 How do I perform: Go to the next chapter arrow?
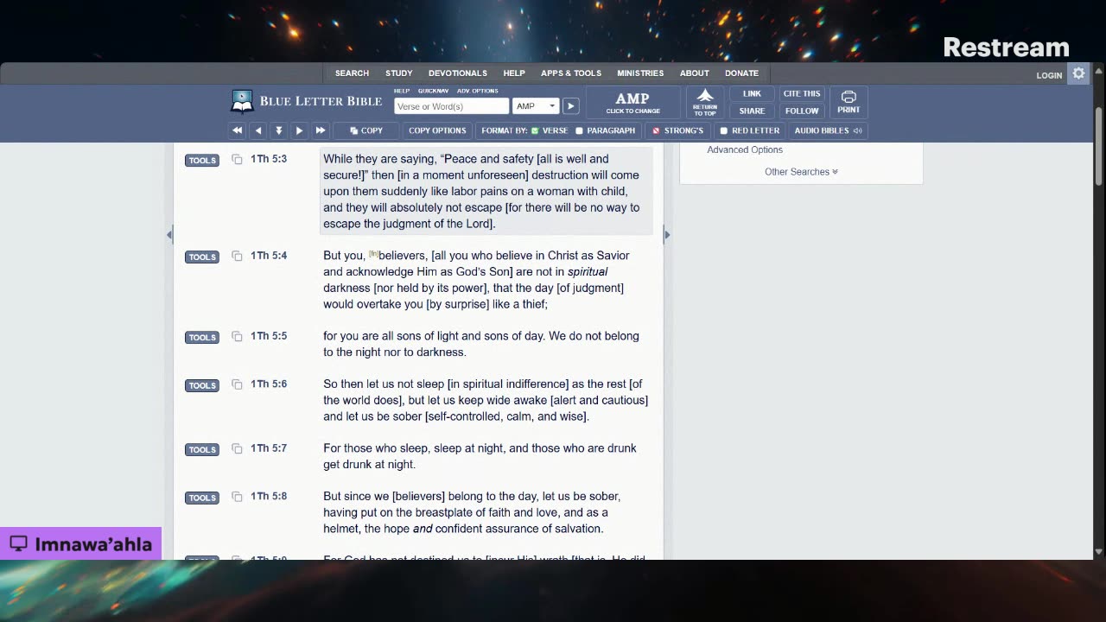[299, 130]
